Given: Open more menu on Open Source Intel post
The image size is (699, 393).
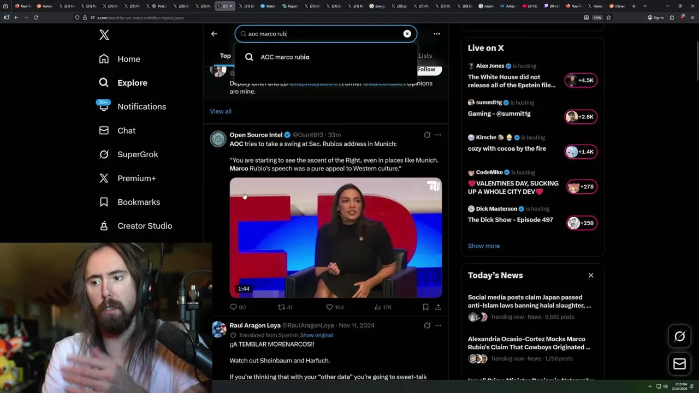Looking at the screenshot, I should (438, 135).
